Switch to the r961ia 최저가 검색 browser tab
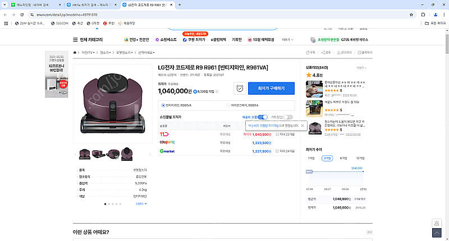The width and height of the screenshot is (449, 241). click(91, 5)
